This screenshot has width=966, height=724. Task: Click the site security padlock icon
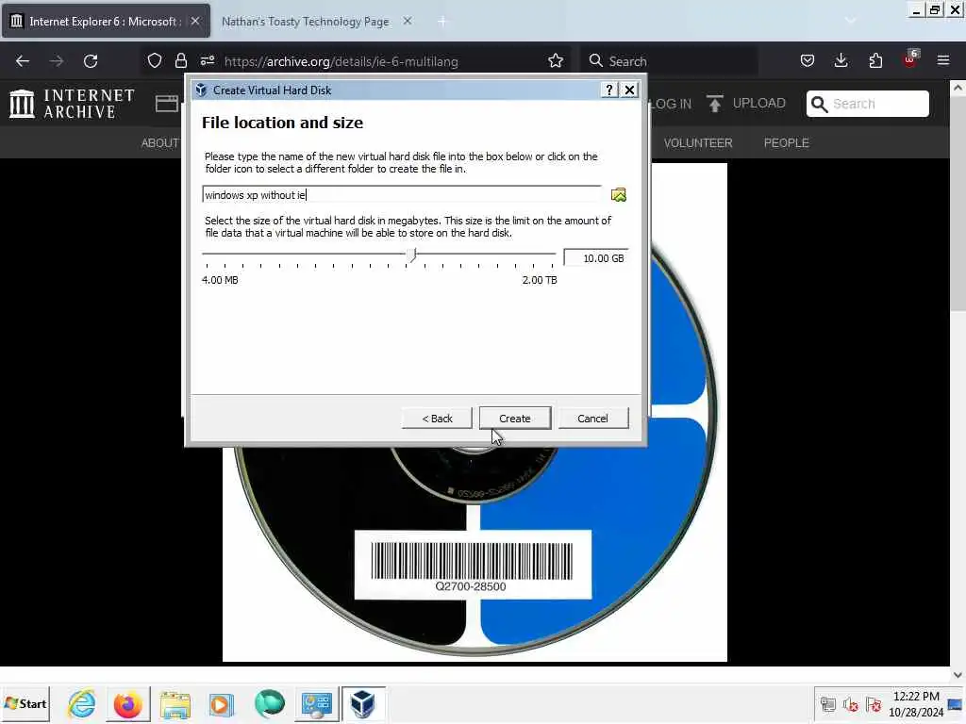[x=180, y=61]
